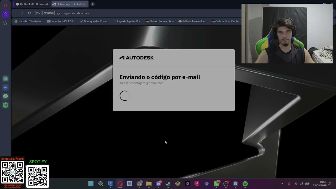Open Messenger in the Opera sidebar
The image size is (336, 189).
click(5, 87)
